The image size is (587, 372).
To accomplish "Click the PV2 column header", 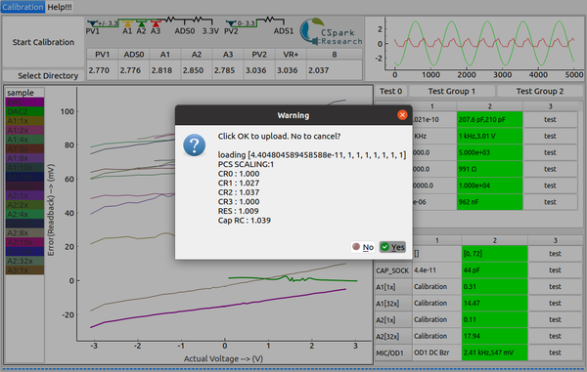I will point(259,54).
